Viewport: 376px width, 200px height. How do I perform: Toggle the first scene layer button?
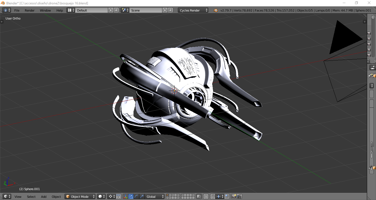[x=168, y=195]
